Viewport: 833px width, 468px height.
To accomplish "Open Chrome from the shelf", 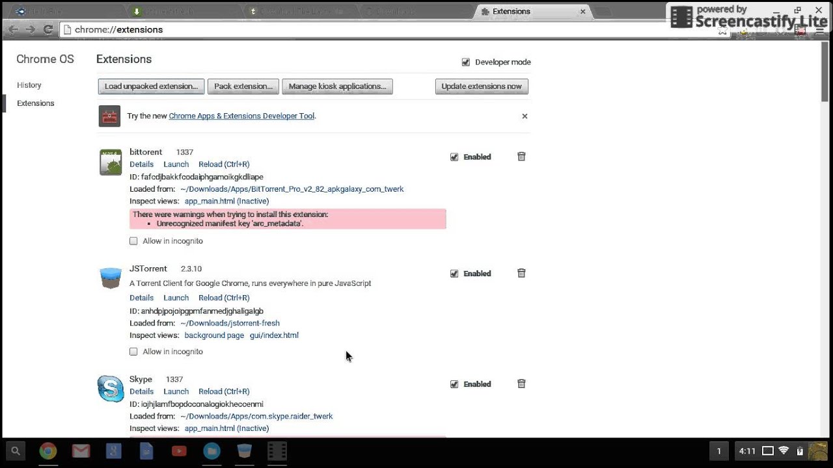I will tap(48, 451).
